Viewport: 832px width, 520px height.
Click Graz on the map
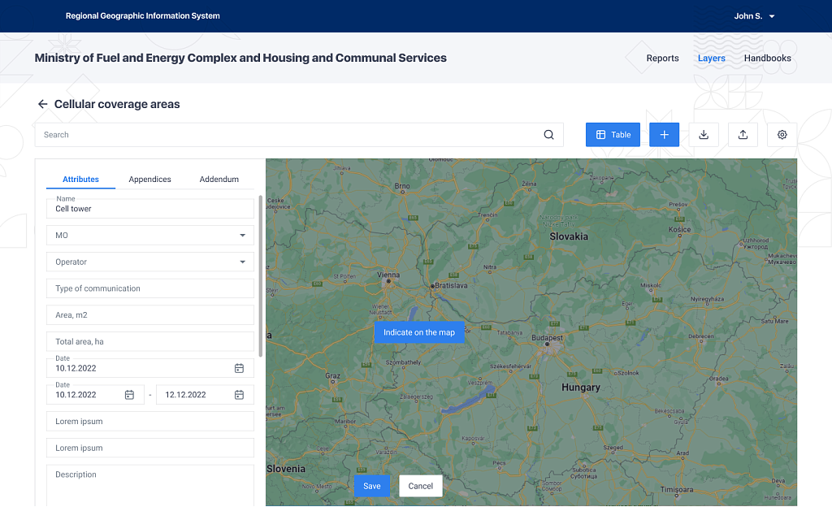(x=332, y=375)
